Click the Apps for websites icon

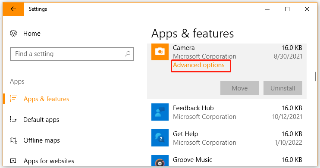point(13,161)
